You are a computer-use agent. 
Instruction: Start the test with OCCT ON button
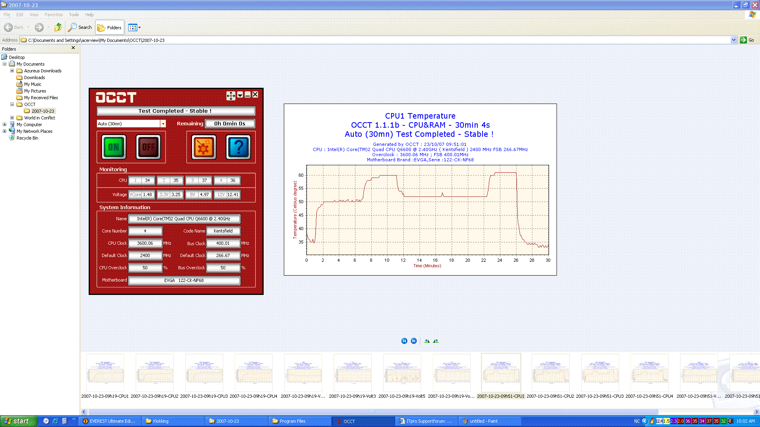point(114,147)
